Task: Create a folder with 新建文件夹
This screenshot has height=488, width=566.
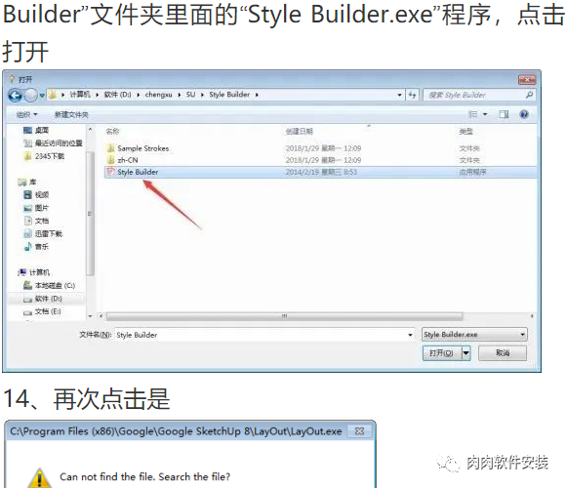Action: pos(71,115)
